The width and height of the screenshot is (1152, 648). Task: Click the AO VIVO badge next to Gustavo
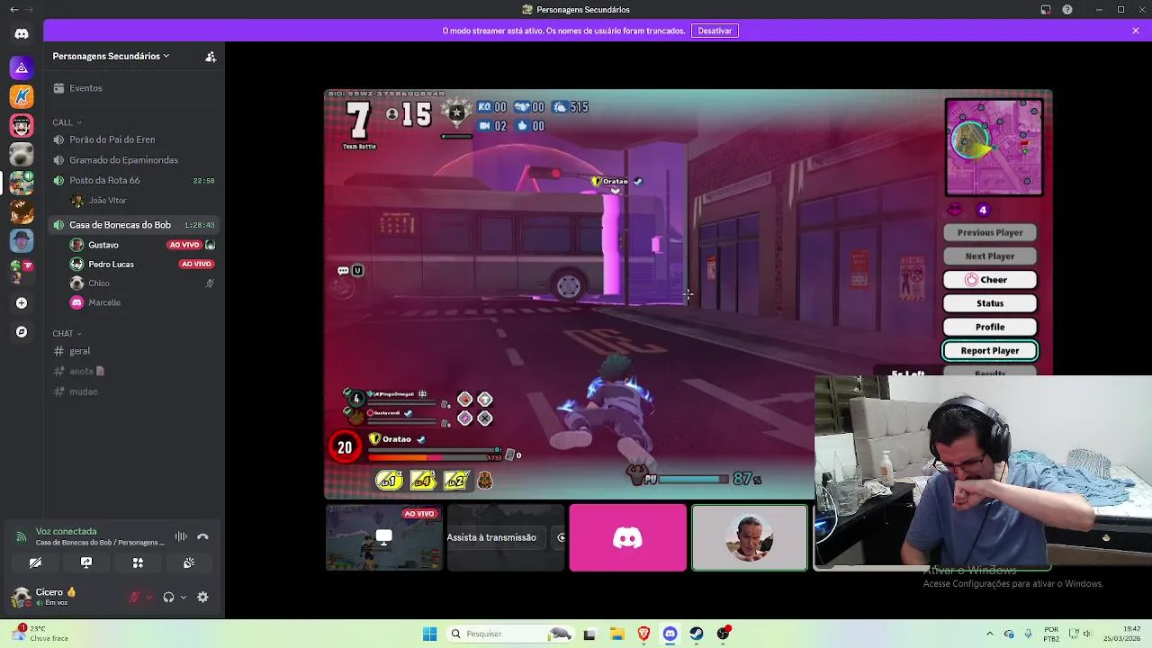coord(184,245)
